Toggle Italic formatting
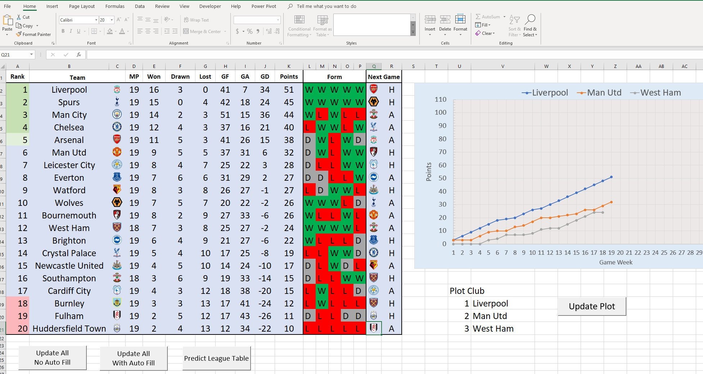This screenshot has width=703, height=374. coord(71,31)
